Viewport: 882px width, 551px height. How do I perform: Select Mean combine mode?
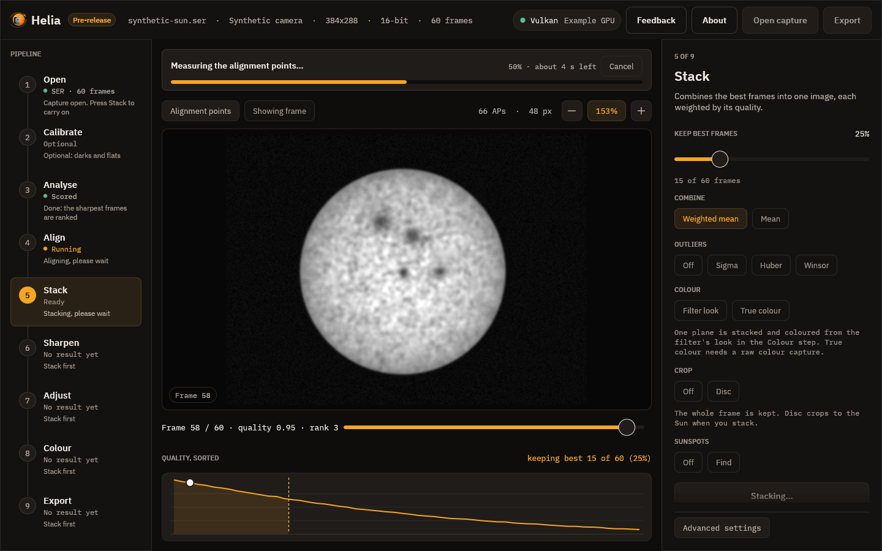770,219
